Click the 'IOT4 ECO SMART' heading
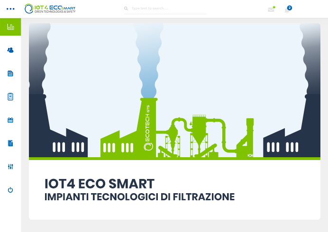The width and height of the screenshot is (328, 232). pos(100,184)
